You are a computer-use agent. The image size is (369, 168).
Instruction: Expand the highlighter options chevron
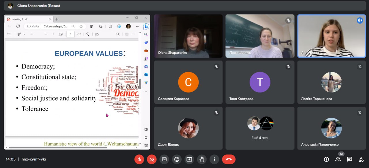[x=25, y=34]
